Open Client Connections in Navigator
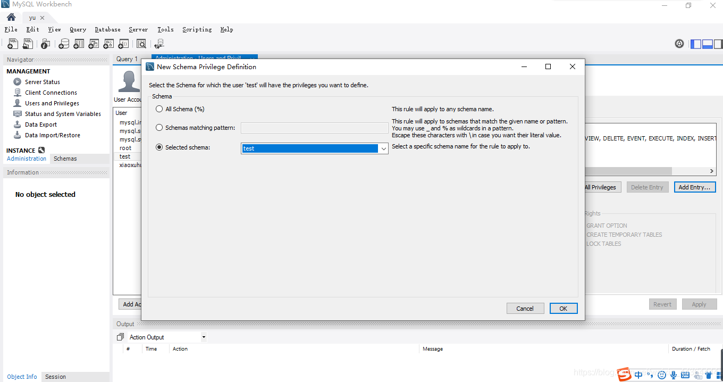The image size is (723, 382). (51, 93)
